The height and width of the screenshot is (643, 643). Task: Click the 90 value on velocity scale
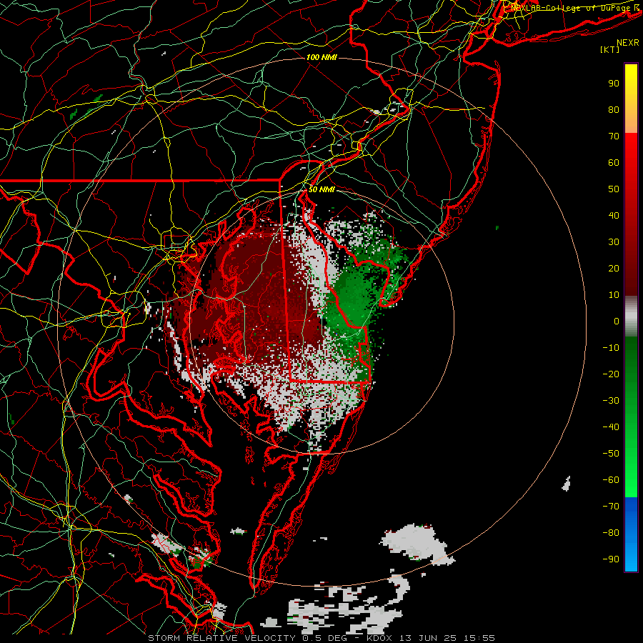614,84
